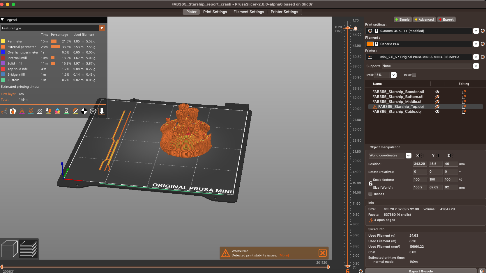The image size is (486, 273).
Task: Click the Export G-code button
Action: 421,271
